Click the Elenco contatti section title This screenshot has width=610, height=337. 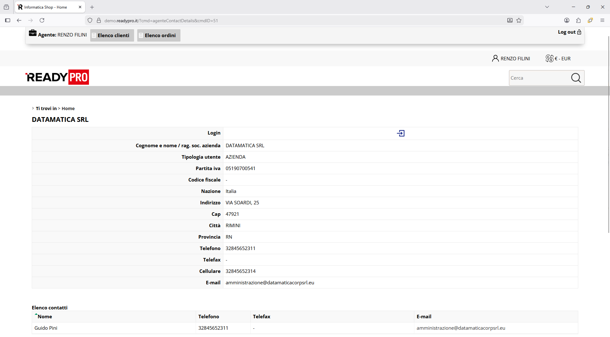[x=50, y=308]
